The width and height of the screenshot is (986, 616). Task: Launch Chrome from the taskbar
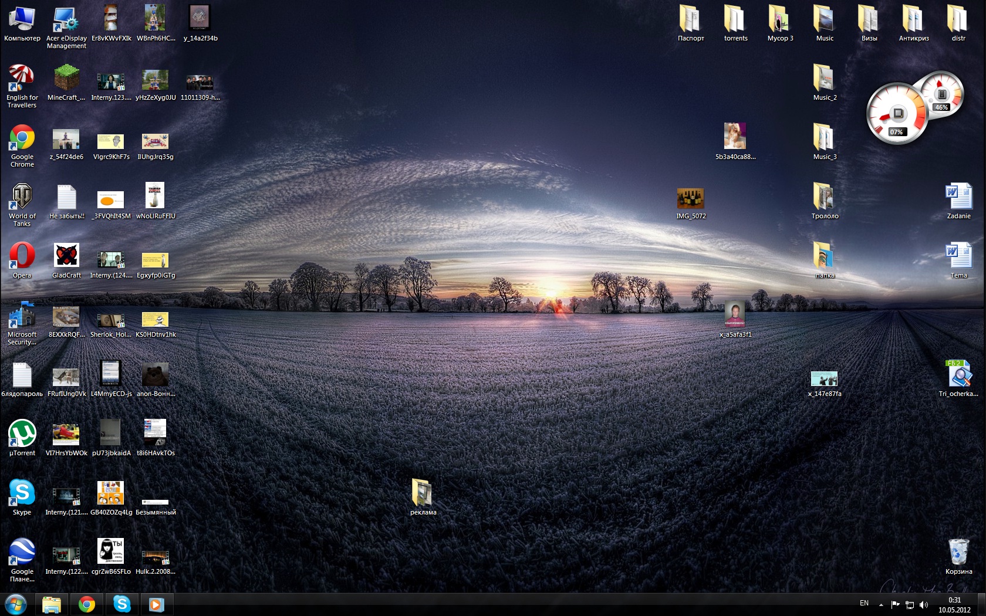click(87, 604)
